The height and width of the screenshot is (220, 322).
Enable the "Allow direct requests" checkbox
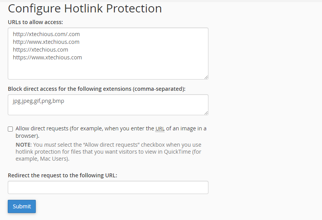pyautogui.click(x=10, y=129)
